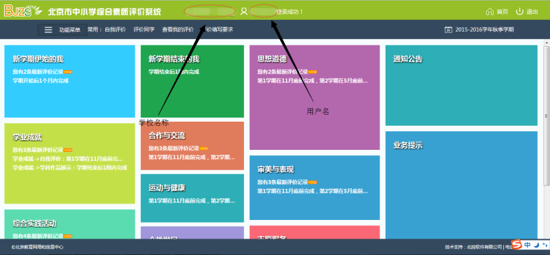The height and width of the screenshot is (255, 550).
Task: Open the 学业成就 tile
Action: [69, 164]
